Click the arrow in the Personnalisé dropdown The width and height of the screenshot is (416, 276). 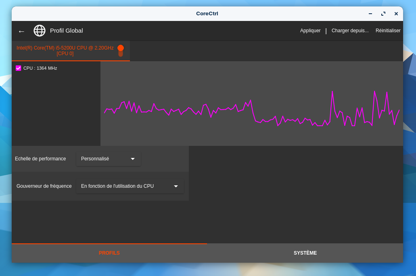pyautogui.click(x=133, y=159)
